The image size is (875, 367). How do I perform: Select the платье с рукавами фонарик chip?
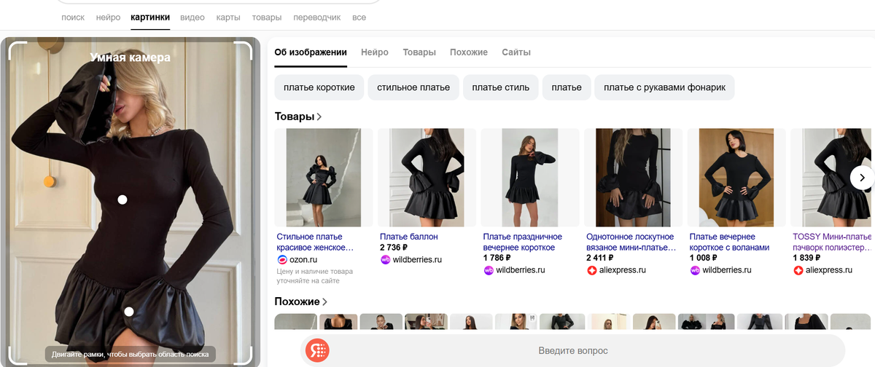tap(664, 87)
